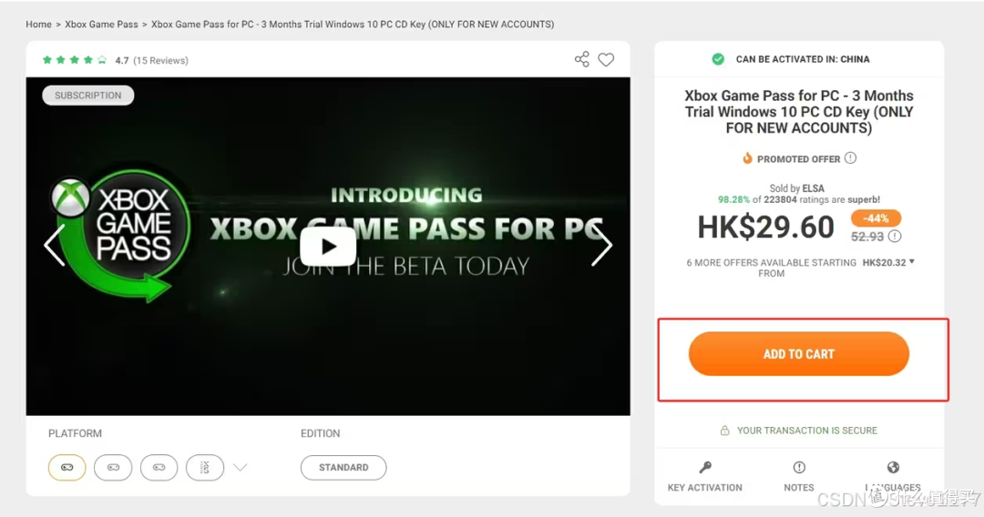Expand more platforms with chevron arrow
Image resolution: width=984 pixels, height=517 pixels.
click(240, 468)
